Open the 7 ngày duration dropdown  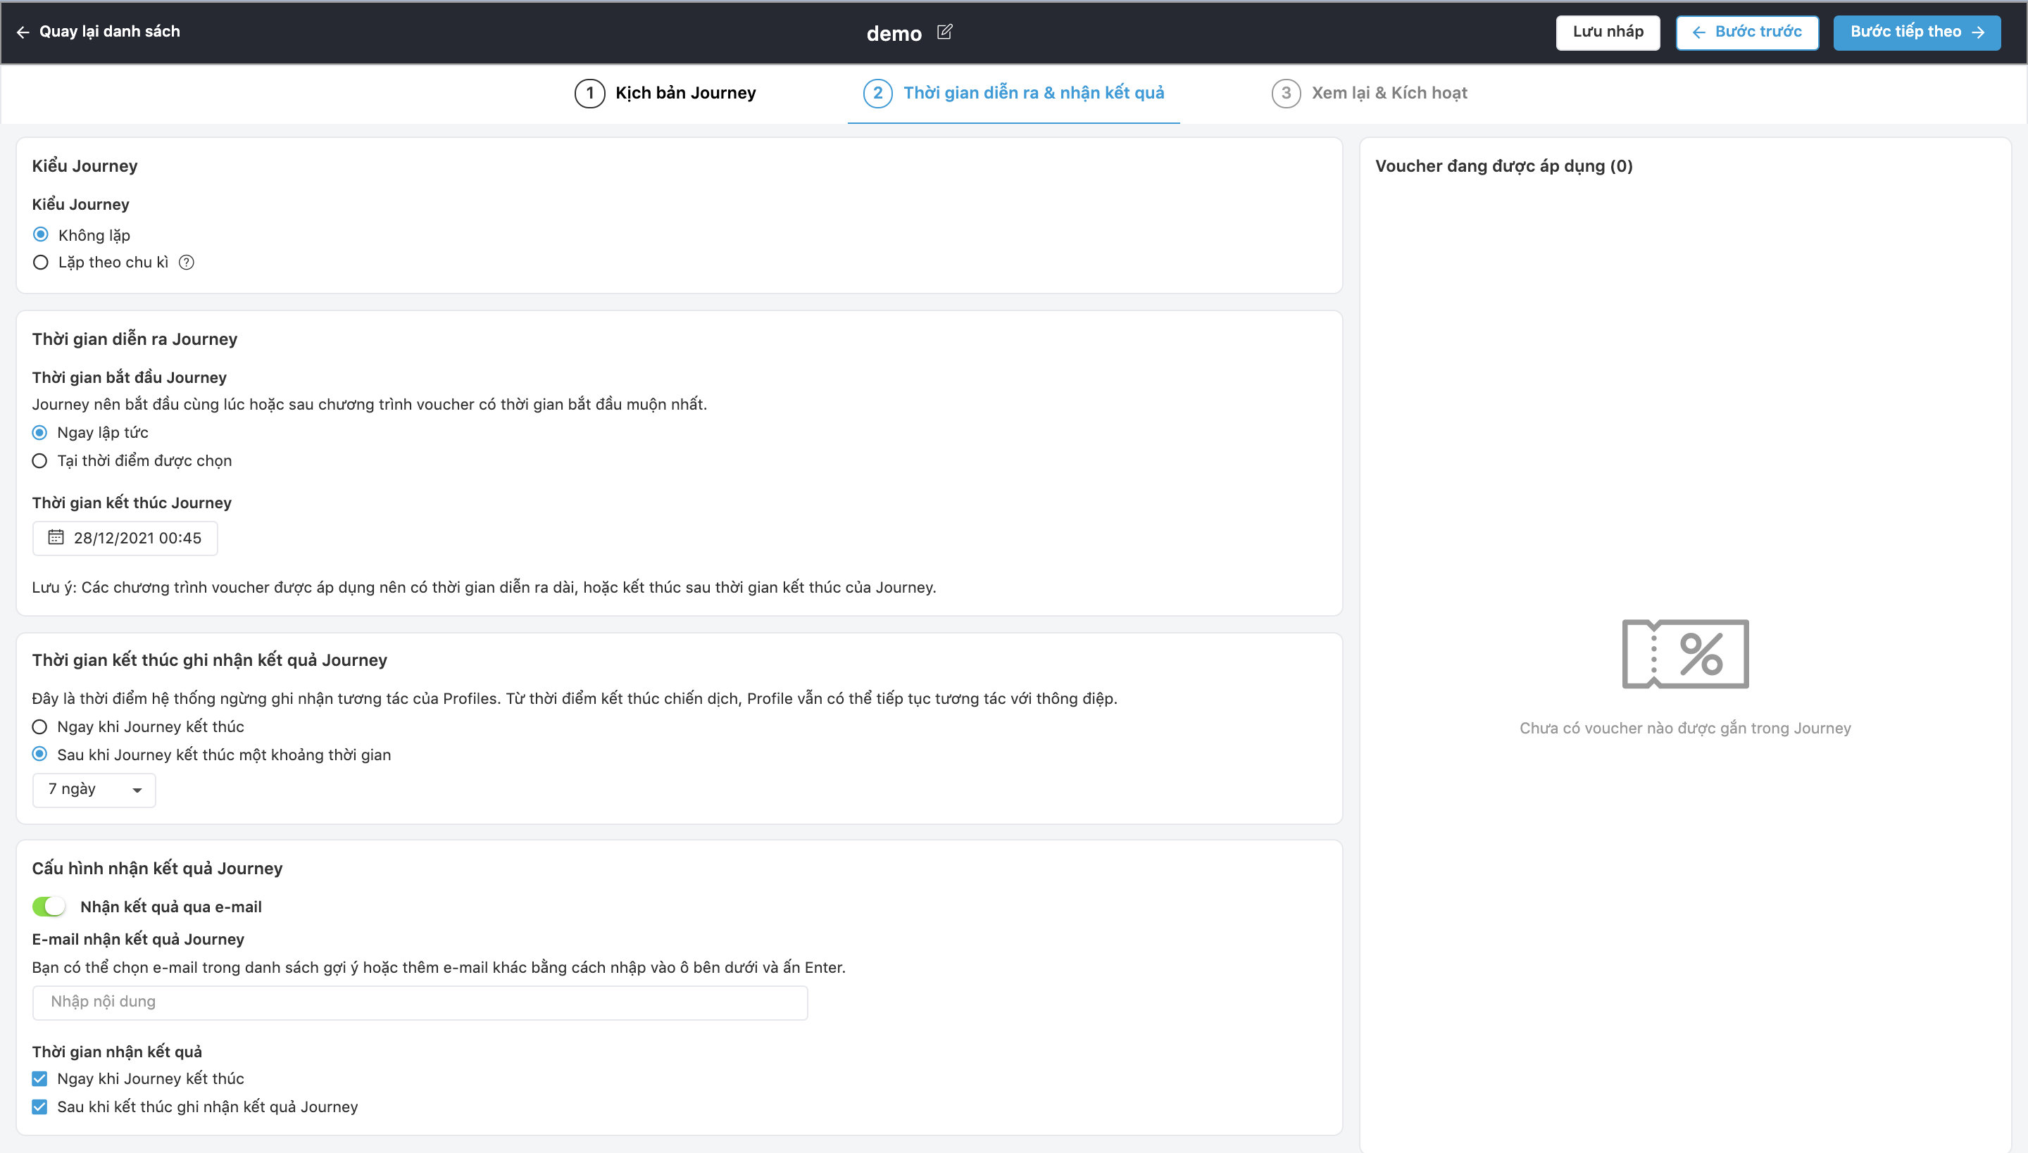tap(94, 790)
